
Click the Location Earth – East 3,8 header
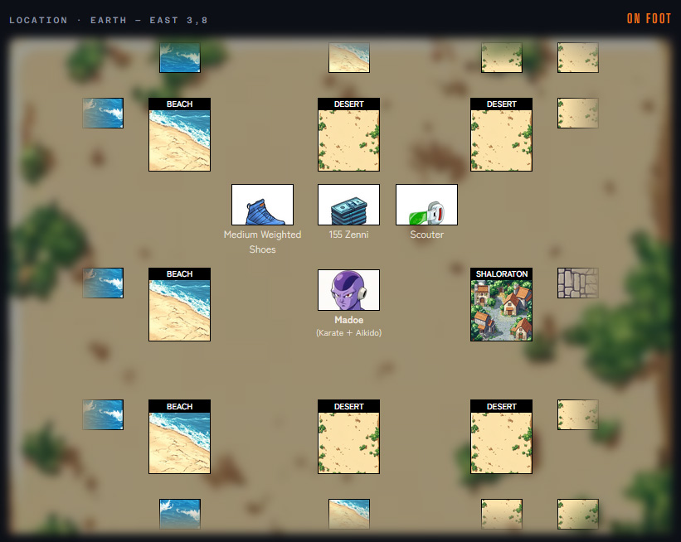(108, 21)
